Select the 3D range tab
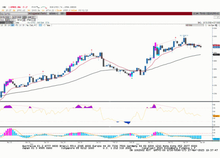The image size is (220, 158). point(5,25)
